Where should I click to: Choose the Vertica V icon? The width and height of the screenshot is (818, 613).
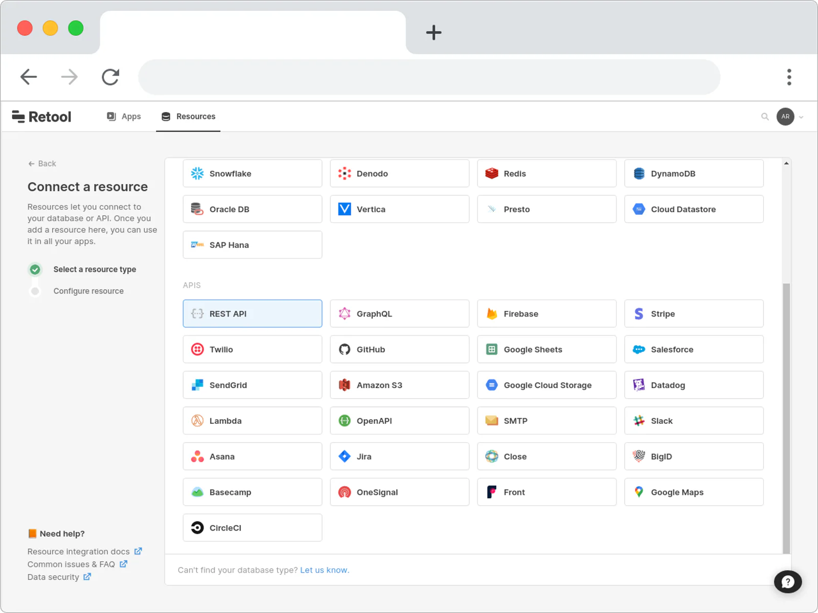(x=345, y=209)
